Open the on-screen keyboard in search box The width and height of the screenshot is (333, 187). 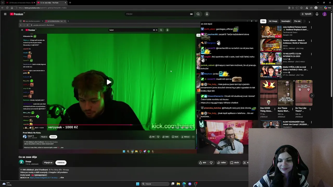(191, 14)
